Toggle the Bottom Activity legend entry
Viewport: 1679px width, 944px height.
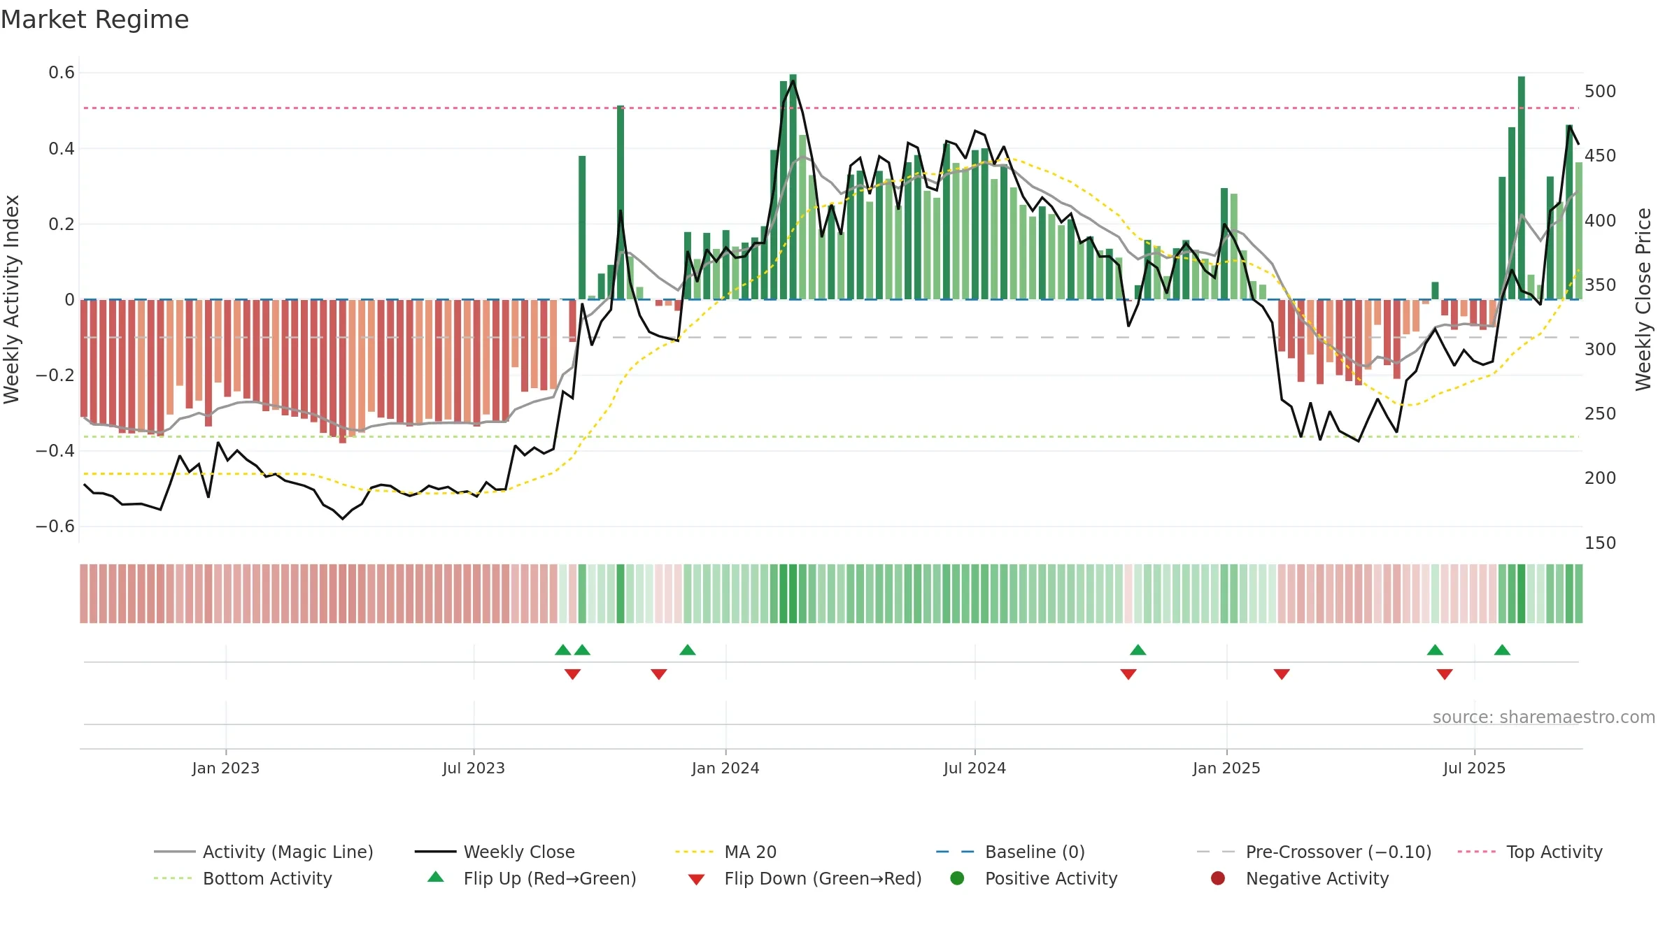click(x=243, y=878)
